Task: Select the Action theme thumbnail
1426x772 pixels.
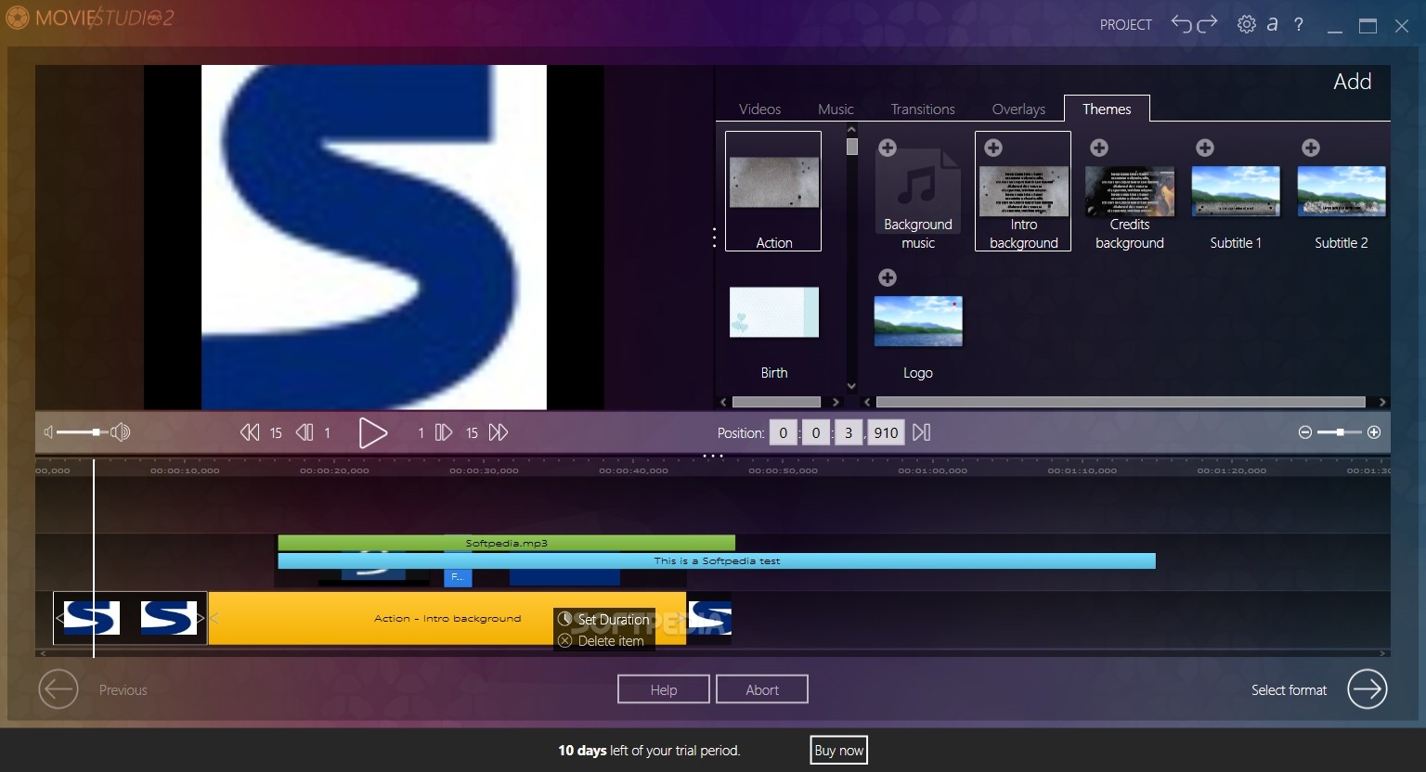Action: click(x=773, y=191)
